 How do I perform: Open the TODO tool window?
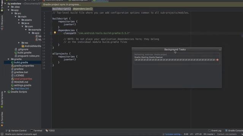(50, 131)
